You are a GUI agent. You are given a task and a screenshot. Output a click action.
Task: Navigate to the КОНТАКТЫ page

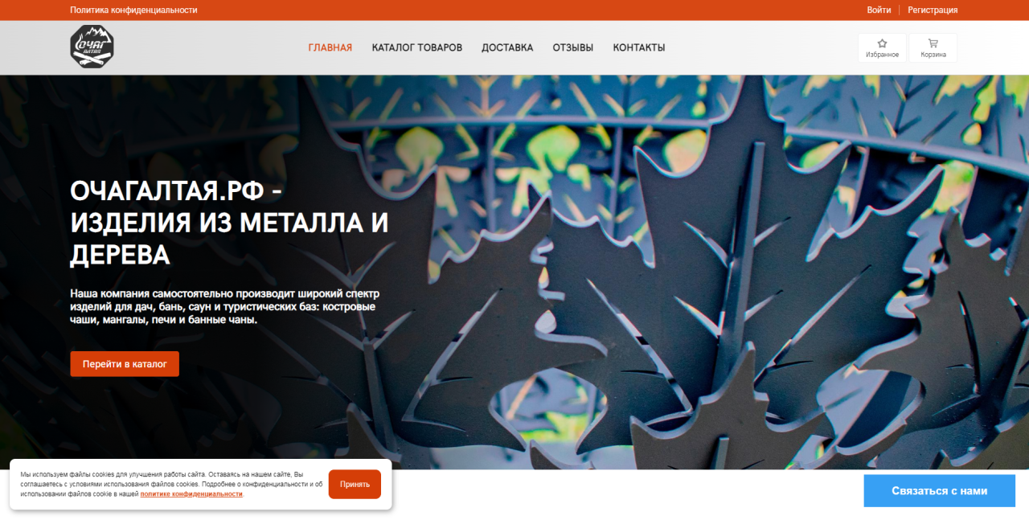coord(639,47)
